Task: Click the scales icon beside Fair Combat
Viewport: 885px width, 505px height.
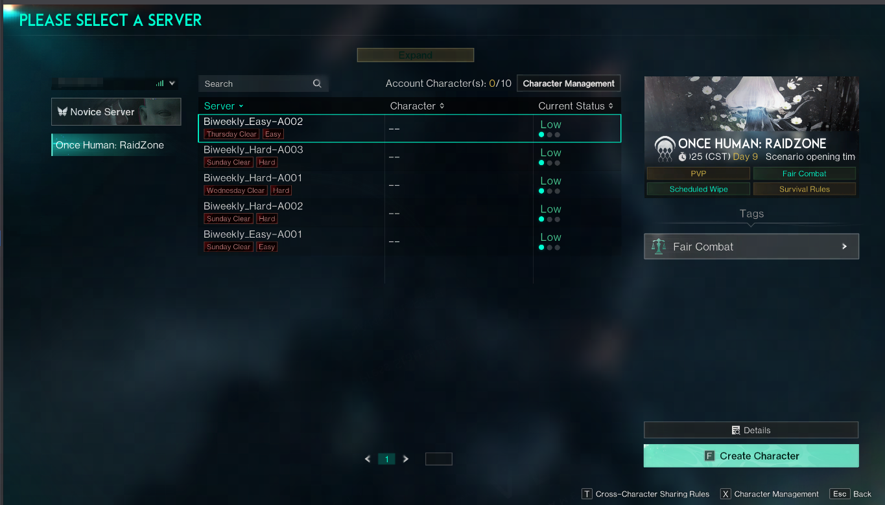Action: coord(659,247)
